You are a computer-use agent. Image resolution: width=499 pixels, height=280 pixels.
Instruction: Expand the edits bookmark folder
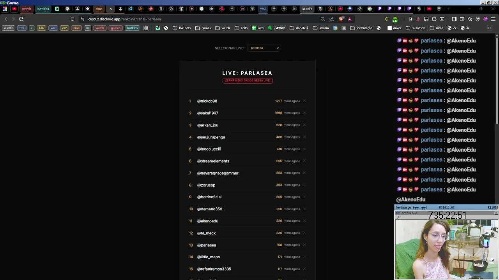click(x=241, y=28)
